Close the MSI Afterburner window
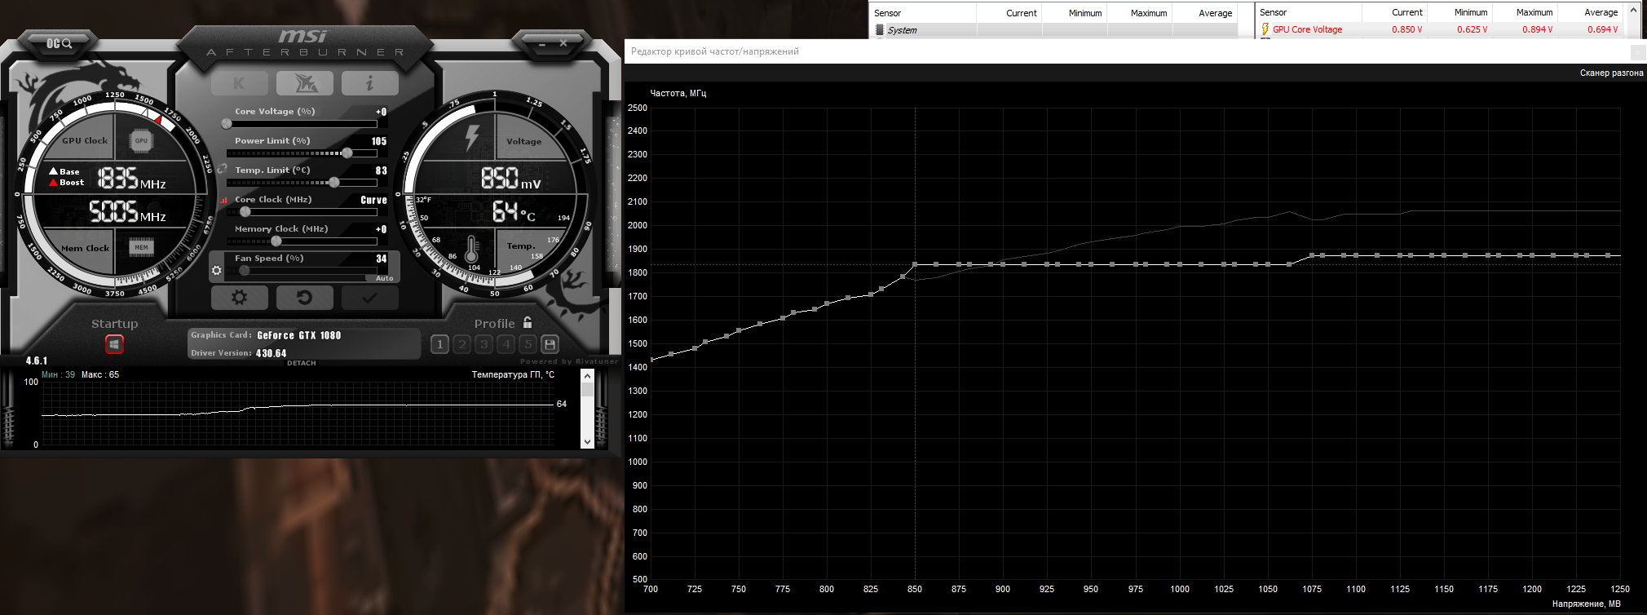Viewport: 1647px width, 615px height. [563, 43]
